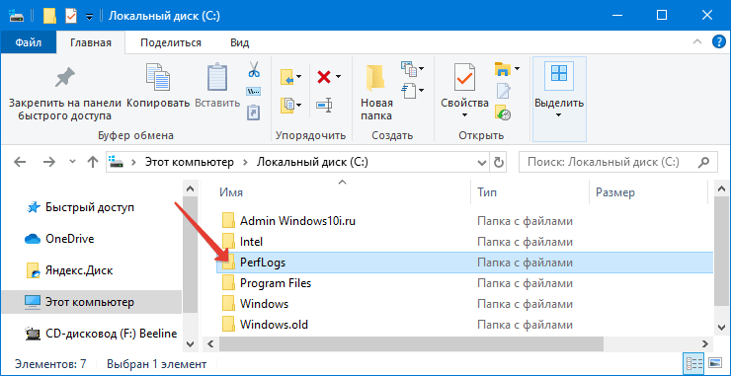Select the Intel folder
This screenshot has height=376, width=731.
252,242
